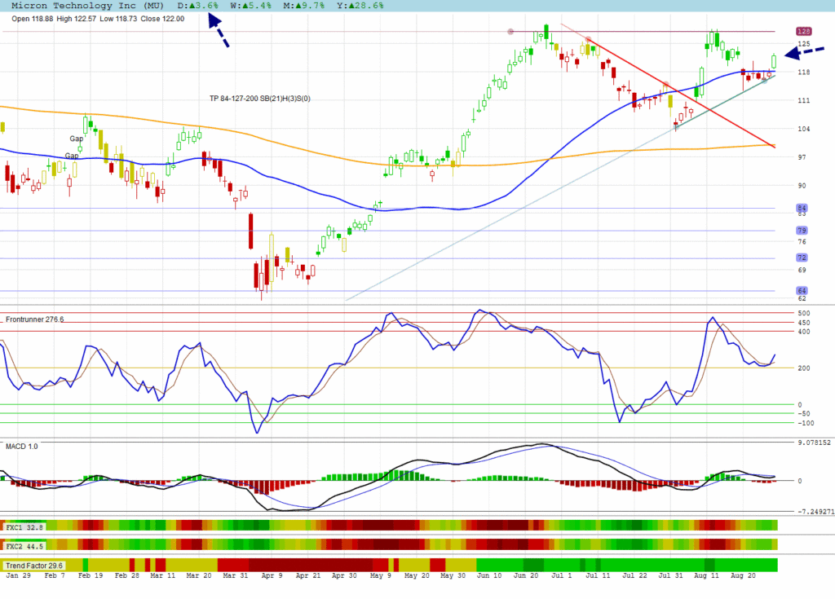Screen dimensions: 835x599
Task: Open the MACD 1.0 indicator label
Action: point(22,446)
